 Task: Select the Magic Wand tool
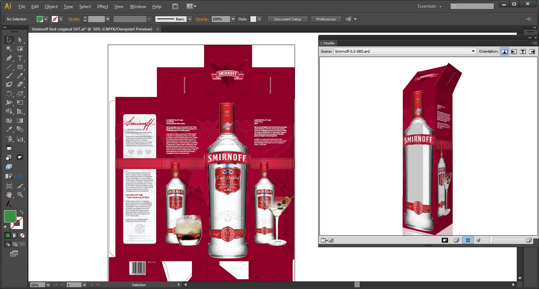(9, 49)
